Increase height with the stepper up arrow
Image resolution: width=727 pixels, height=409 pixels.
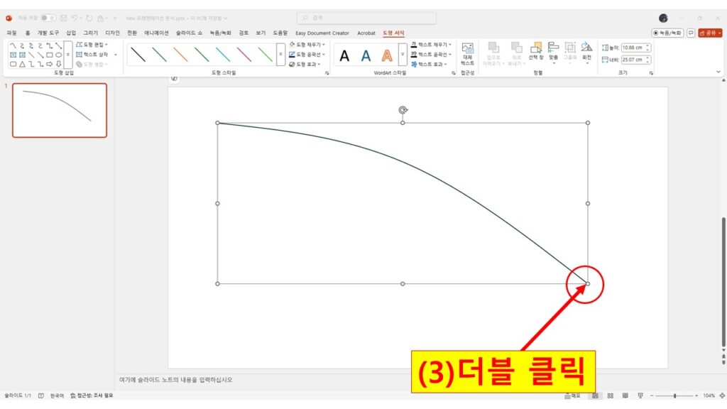(648, 46)
